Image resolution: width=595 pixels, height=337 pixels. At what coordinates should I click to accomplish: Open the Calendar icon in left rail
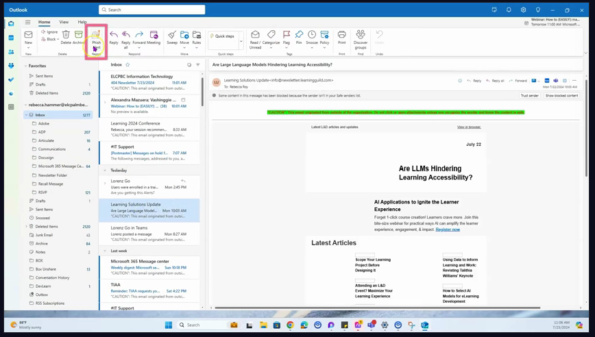click(x=11, y=38)
